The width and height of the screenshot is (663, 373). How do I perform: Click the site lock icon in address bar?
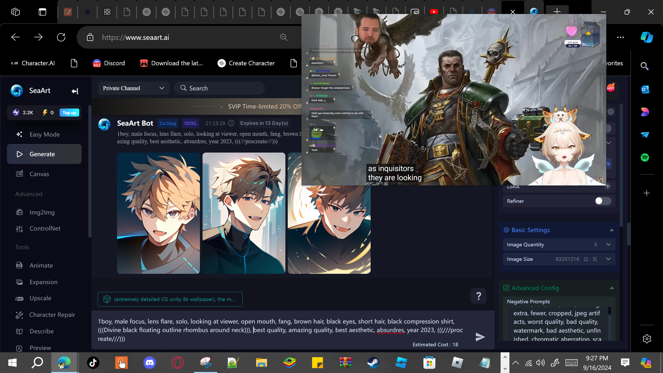point(90,37)
